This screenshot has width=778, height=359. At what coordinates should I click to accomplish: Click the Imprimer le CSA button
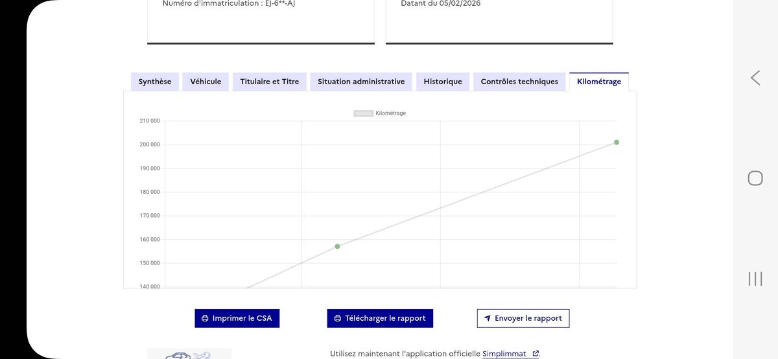pos(237,318)
